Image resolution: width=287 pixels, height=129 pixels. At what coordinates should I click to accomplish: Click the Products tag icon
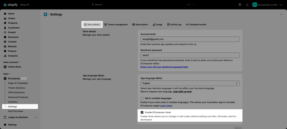click(5, 23)
